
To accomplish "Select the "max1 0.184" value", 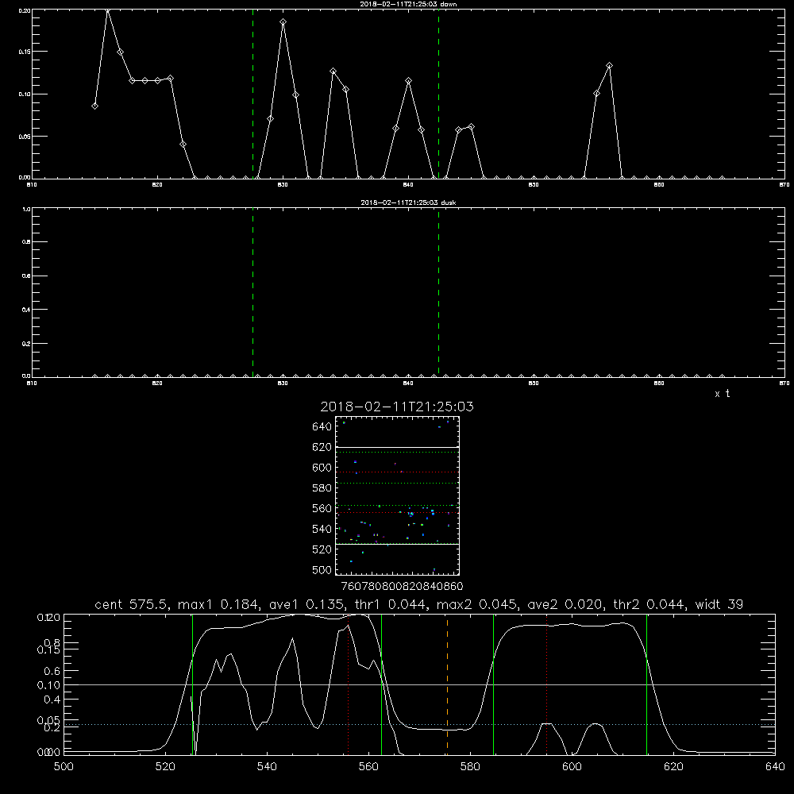I will tap(219, 604).
